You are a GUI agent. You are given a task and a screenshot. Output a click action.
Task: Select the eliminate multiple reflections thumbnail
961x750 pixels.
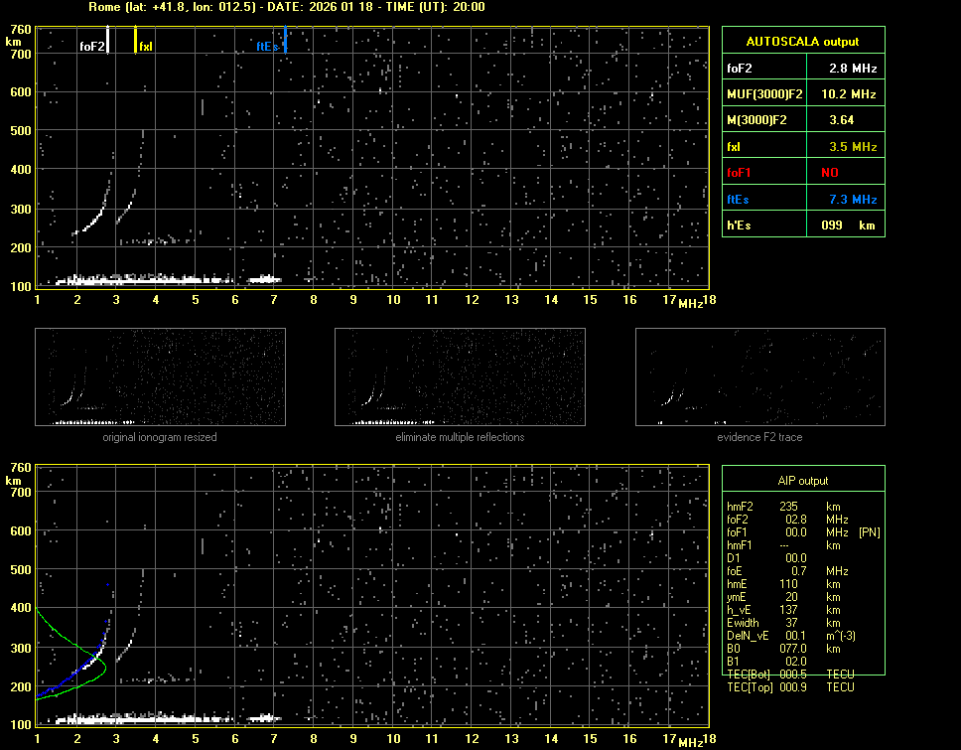click(x=460, y=377)
